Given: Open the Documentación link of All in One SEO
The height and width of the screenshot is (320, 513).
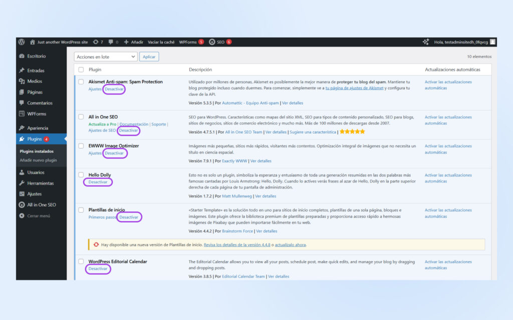Looking at the screenshot, I should [x=134, y=124].
